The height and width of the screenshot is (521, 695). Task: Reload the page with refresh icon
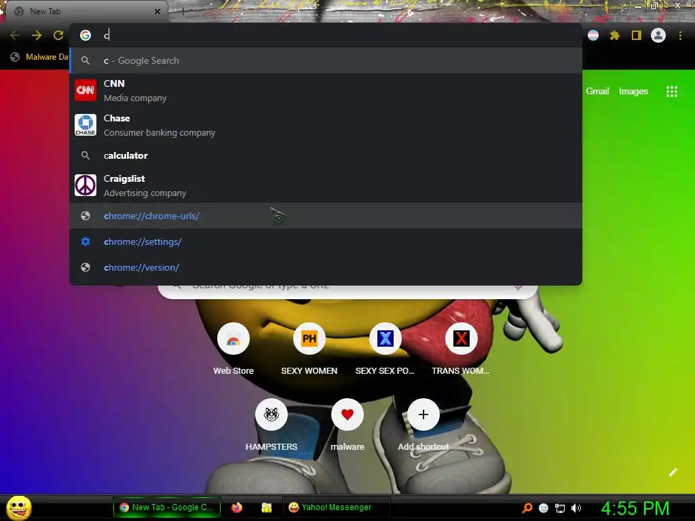pos(58,35)
